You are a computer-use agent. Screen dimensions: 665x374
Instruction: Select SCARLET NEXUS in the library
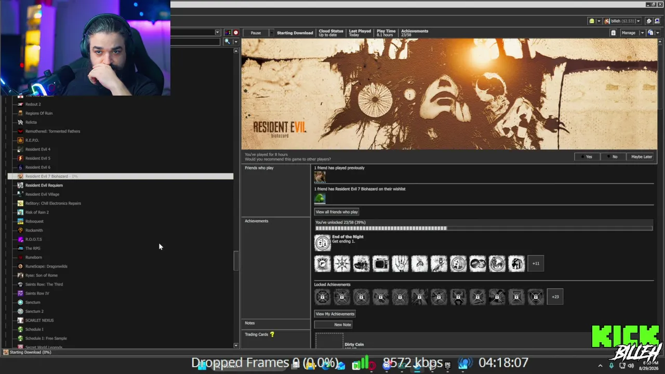(x=39, y=320)
